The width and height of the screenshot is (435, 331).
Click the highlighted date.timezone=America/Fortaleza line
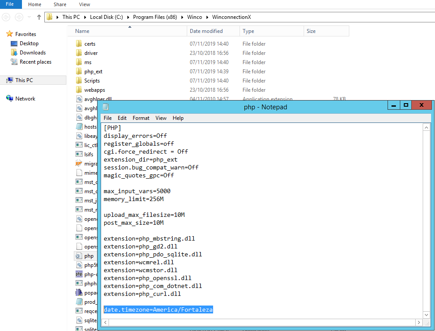[x=158, y=309]
